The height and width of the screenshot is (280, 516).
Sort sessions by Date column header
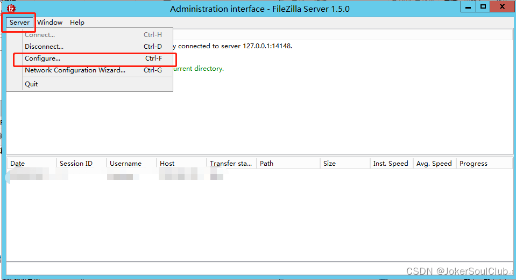tap(32, 164)
